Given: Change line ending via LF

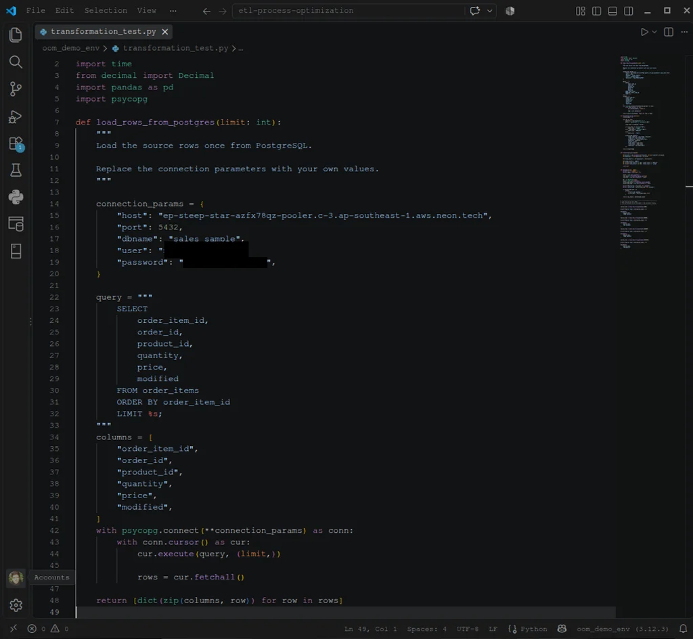Looking at the screenshot, I should (x=493, y=629).
